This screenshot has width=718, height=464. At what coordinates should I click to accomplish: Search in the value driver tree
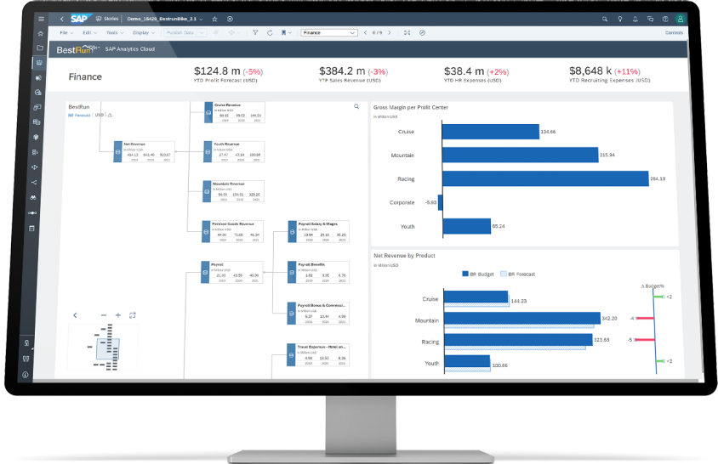click(x=356, y=106)
